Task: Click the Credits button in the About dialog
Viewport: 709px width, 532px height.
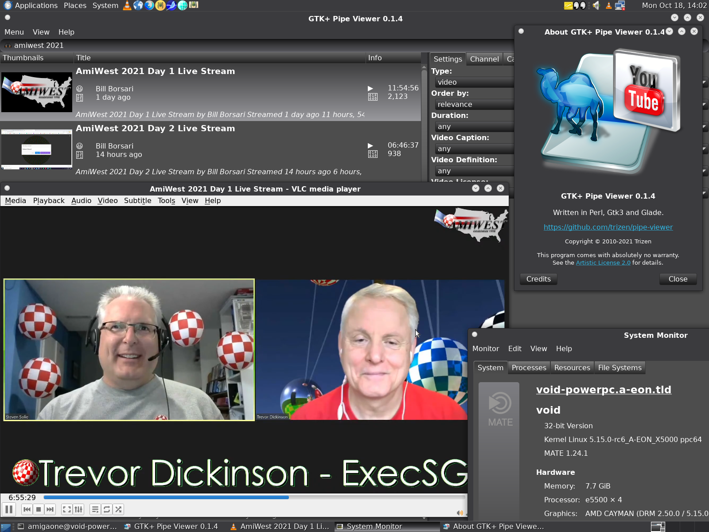Action: [538, 279]
